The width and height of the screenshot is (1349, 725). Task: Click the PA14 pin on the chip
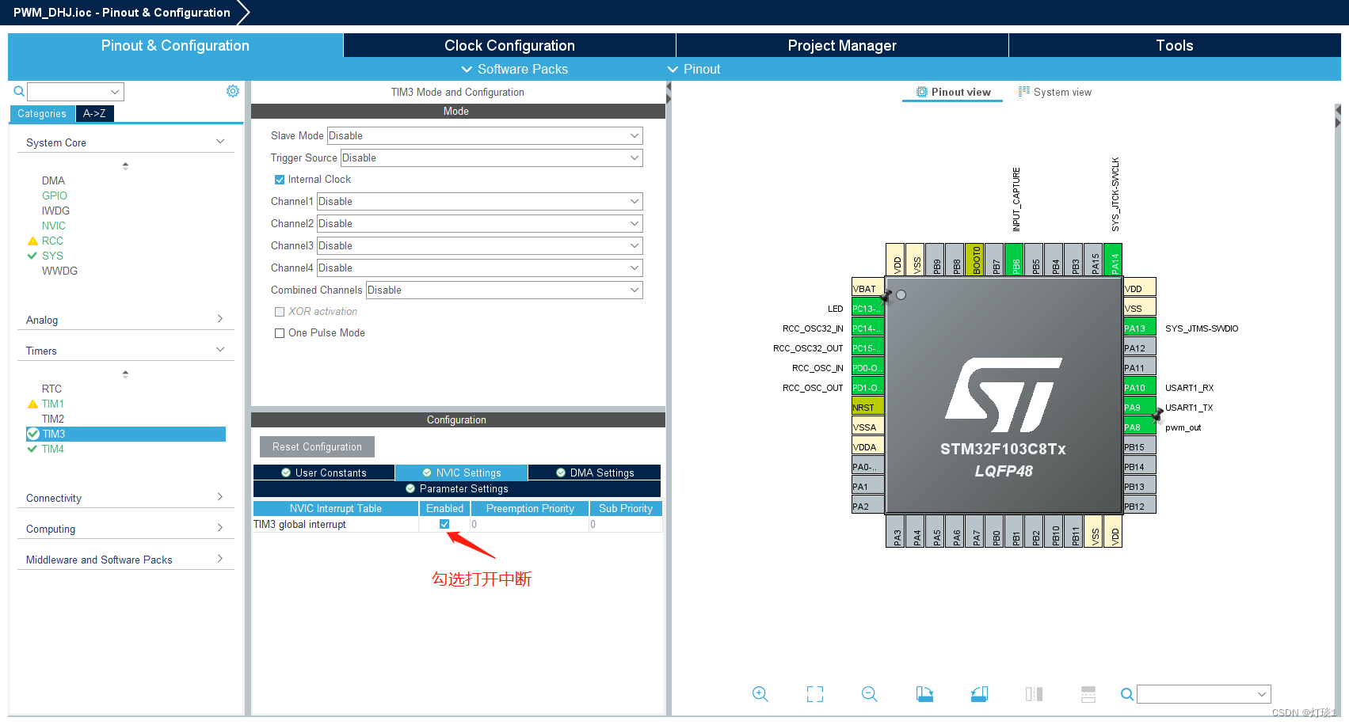pos(1114,260)
